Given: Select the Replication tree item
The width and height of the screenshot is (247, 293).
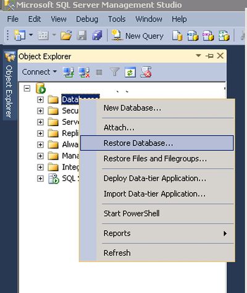Looking at the screenshot, I should (x=70, y=134).
